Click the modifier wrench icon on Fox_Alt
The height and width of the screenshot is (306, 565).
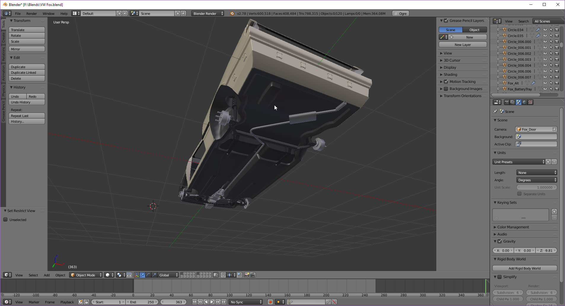(533, 83)
